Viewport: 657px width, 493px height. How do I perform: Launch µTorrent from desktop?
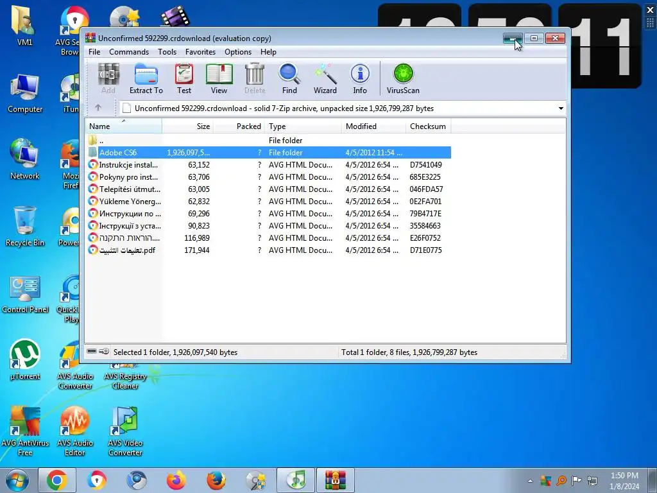[25, 359]
